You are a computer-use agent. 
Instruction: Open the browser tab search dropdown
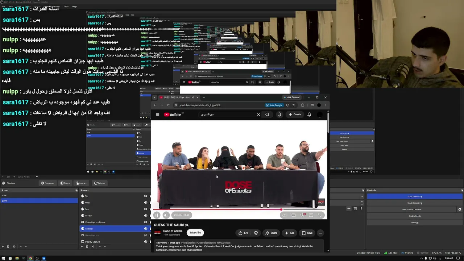tap(154, 97)
